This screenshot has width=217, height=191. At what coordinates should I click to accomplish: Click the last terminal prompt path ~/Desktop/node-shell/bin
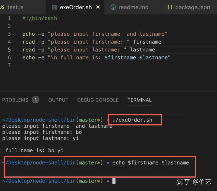(x=39, y=181)
